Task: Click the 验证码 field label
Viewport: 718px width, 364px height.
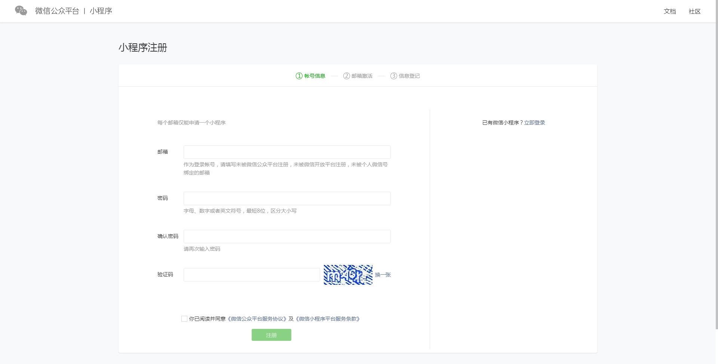Action: point(165,274)
